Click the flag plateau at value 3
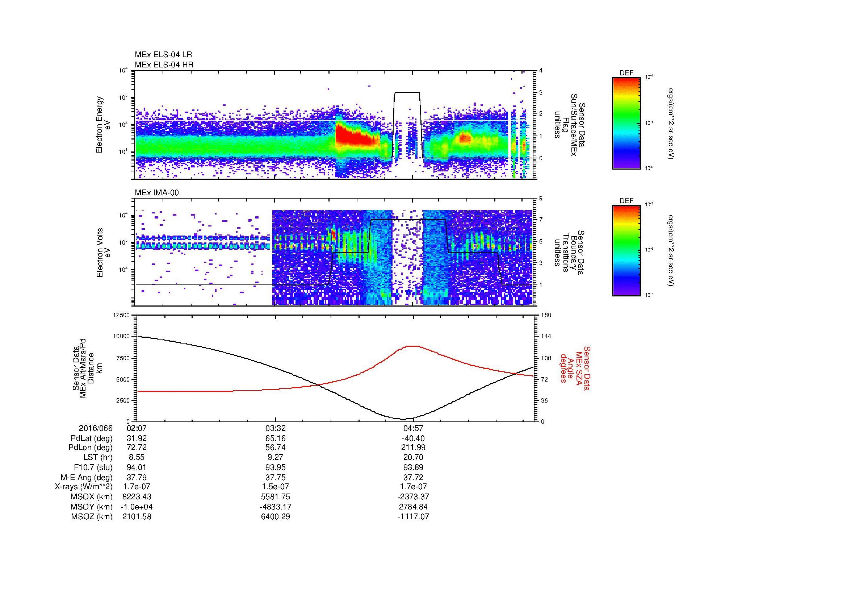 (x=407, y=92)
